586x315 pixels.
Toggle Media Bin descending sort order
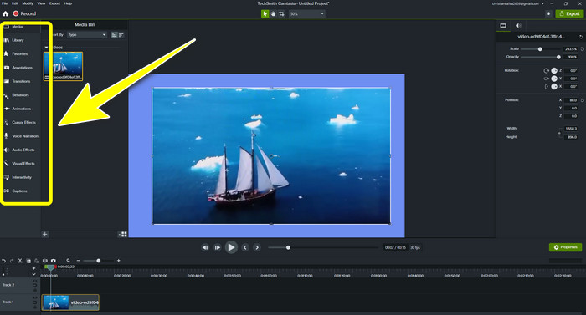(x=121, y=35)
